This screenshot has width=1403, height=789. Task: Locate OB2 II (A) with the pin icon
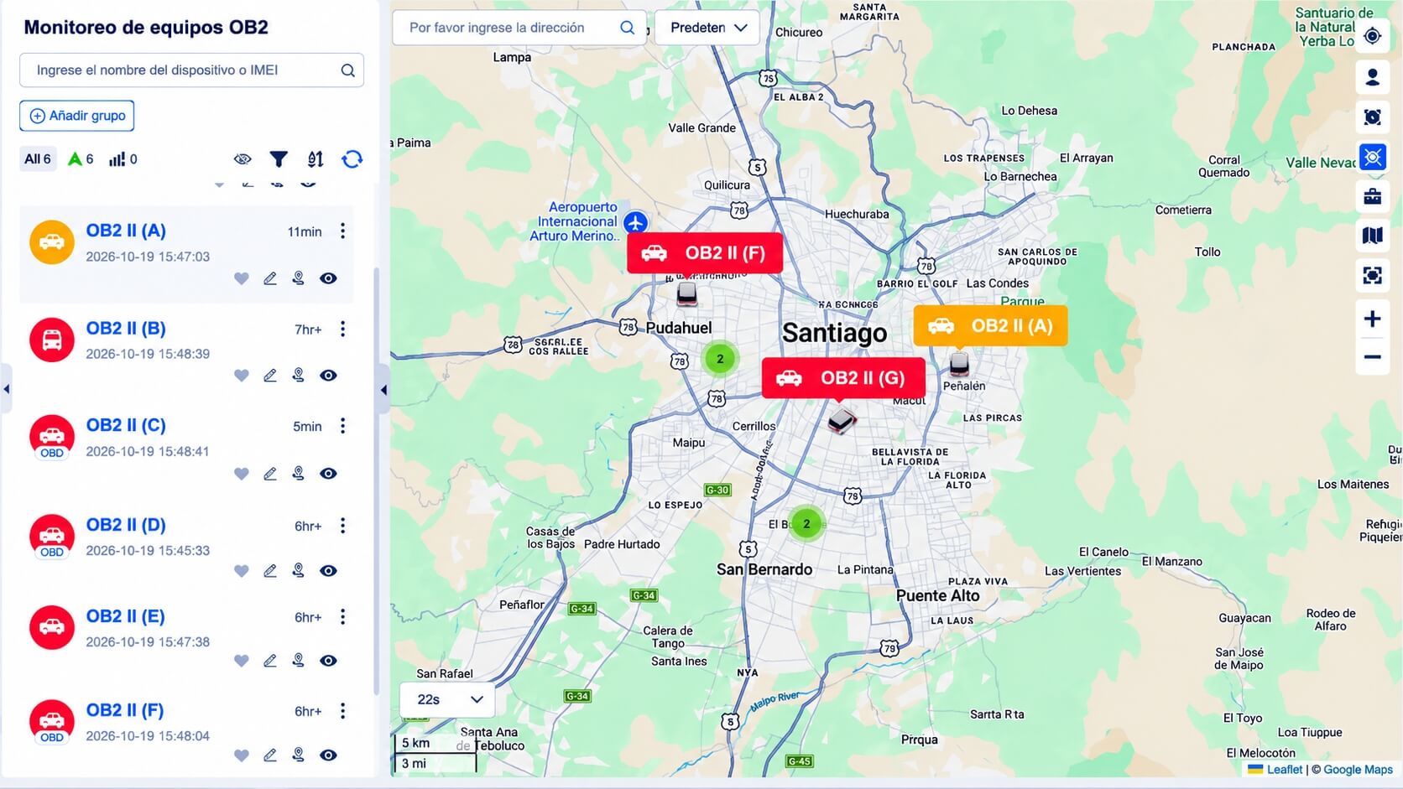pyautogui.click(x=298, y=278)
